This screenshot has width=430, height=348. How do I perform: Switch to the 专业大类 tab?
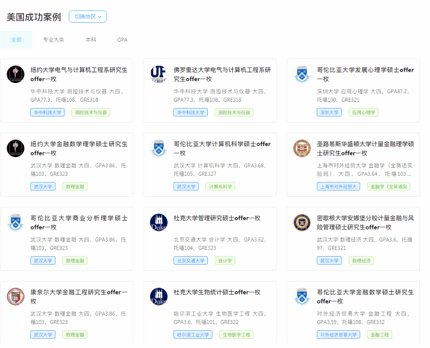[x=53, y=40]
